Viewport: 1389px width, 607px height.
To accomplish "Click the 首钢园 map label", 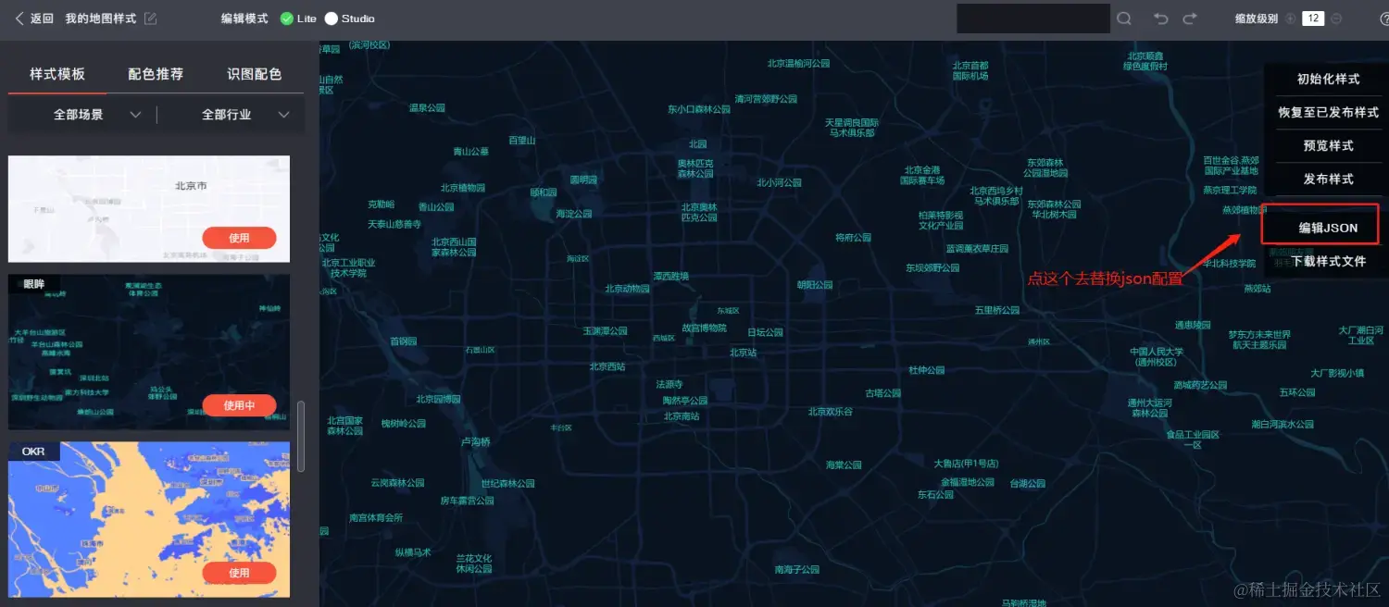I will click(x=403, y=341).
